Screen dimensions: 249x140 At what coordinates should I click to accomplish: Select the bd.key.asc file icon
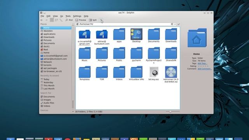(x=154, y=72)
